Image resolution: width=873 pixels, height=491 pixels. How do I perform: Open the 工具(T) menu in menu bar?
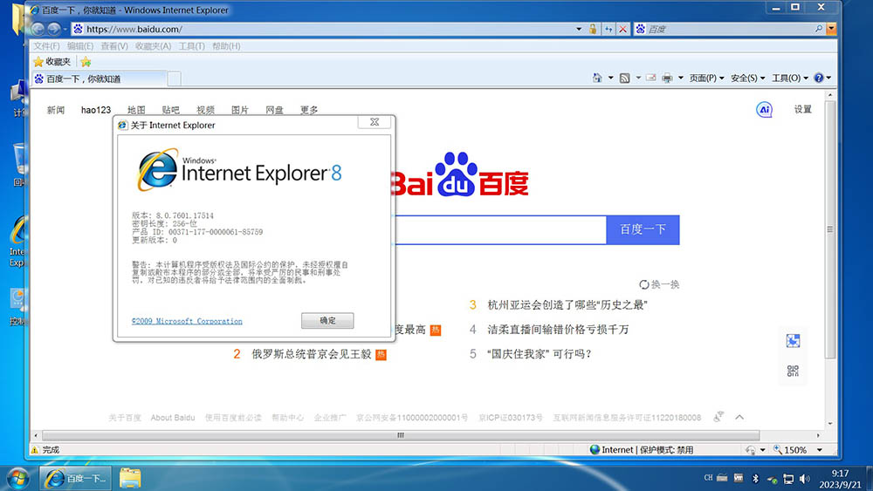192,46
